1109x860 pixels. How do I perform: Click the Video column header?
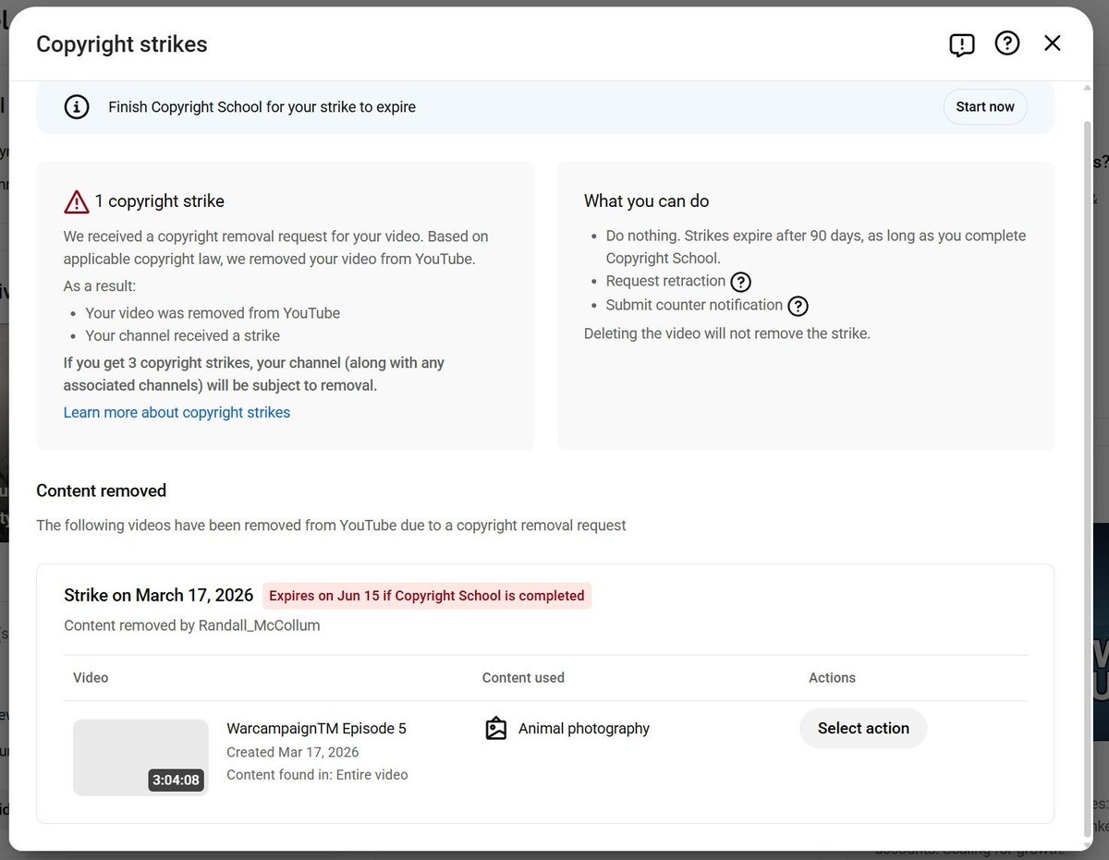tap(91, 678)
